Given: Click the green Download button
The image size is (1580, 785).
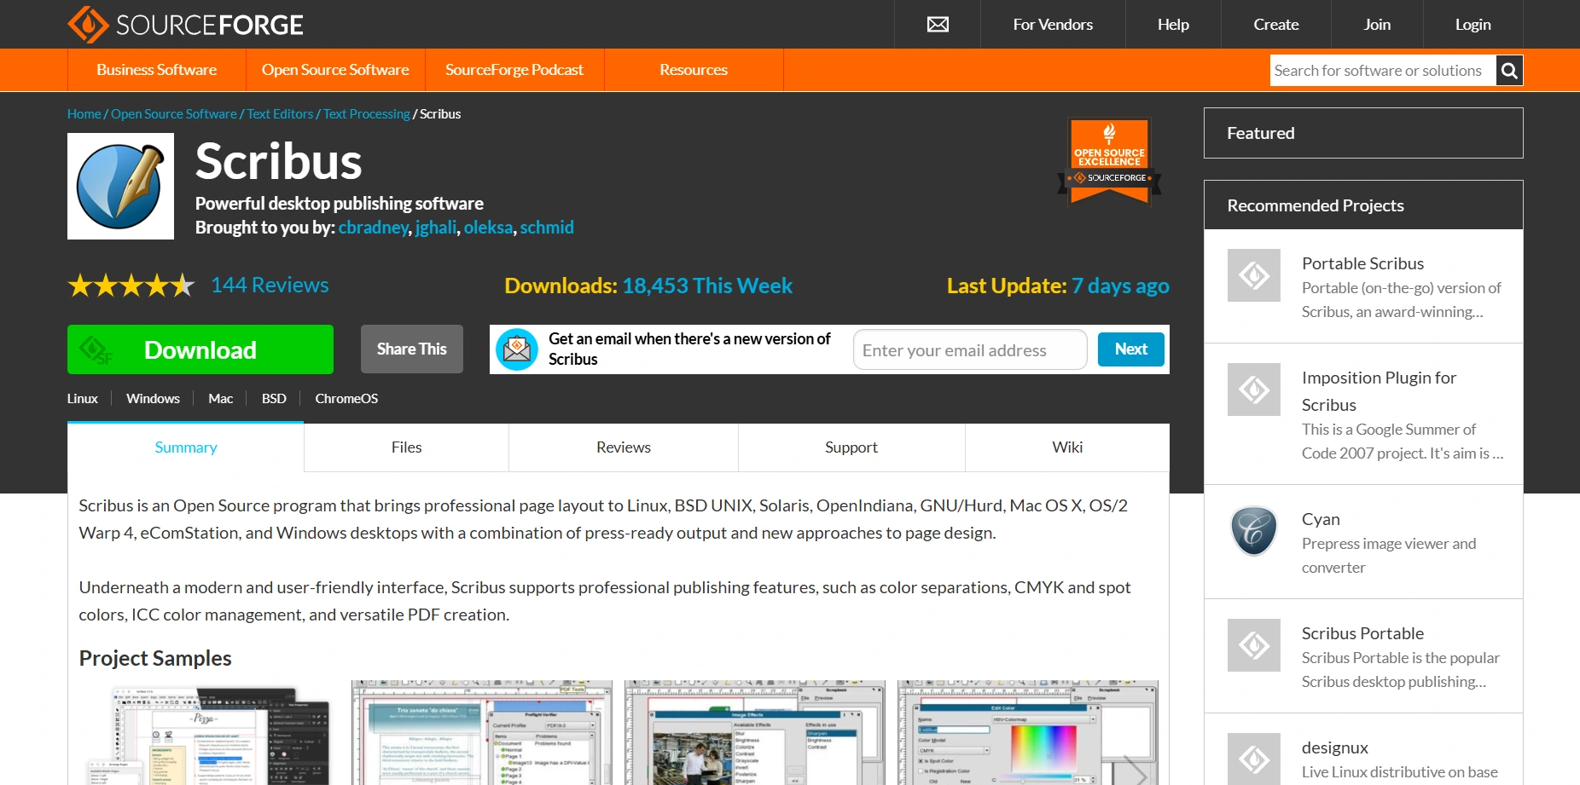Looking at the screenshot, I should (200, 349).
